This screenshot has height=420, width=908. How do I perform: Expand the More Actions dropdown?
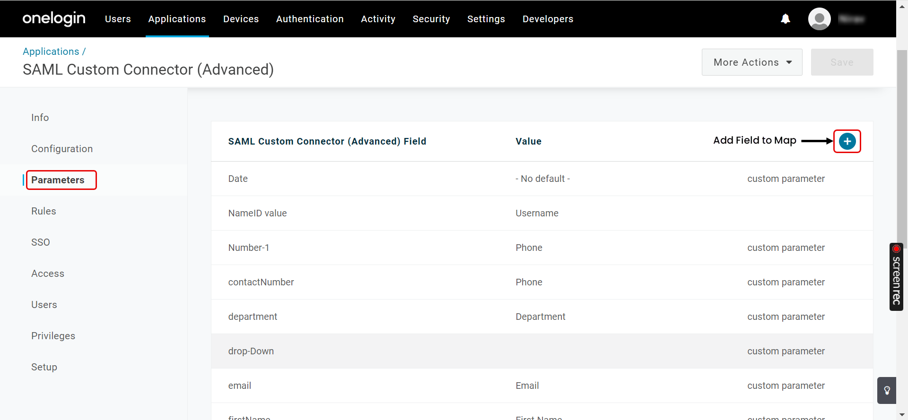click(x=752, y=62)
